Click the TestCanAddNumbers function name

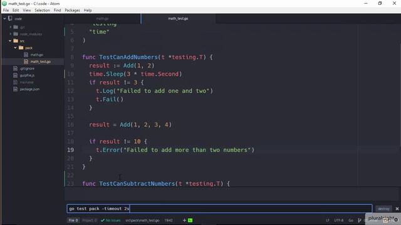[128, 57]
